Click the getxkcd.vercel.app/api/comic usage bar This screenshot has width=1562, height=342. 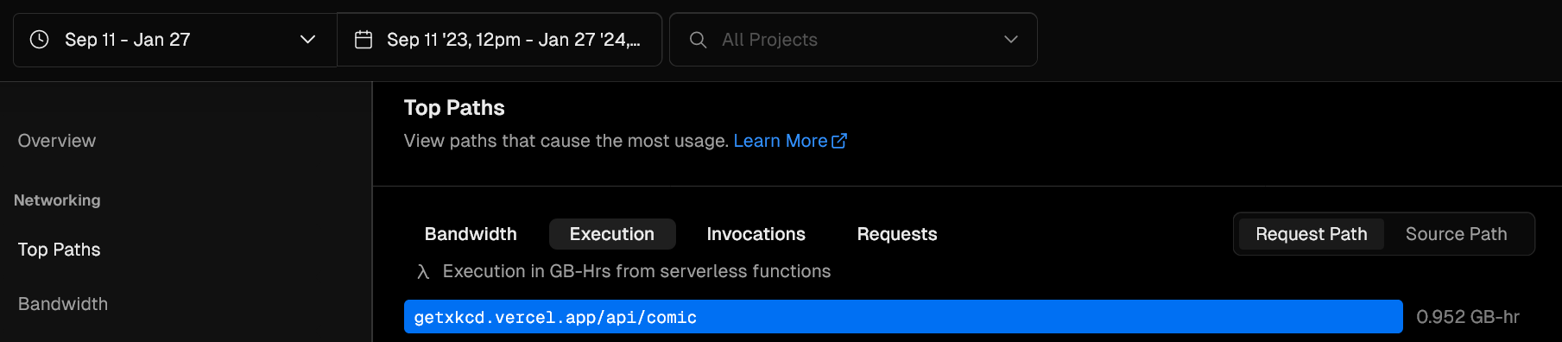903,317
